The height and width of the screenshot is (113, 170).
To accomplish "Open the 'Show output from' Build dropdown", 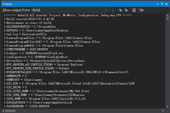I will tap(70, 10).
